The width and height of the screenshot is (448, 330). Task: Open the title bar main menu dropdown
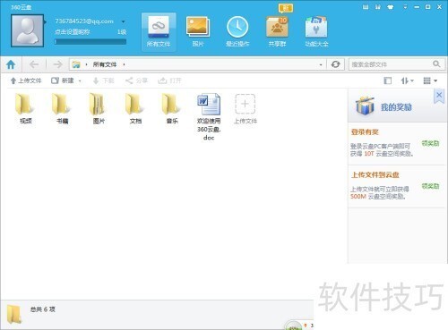click(x=405, y=7)
